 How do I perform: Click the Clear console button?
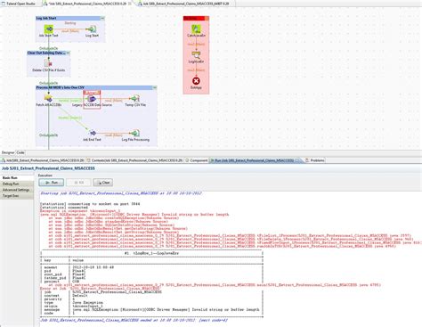pyautogui.click(x=103, y=183)
